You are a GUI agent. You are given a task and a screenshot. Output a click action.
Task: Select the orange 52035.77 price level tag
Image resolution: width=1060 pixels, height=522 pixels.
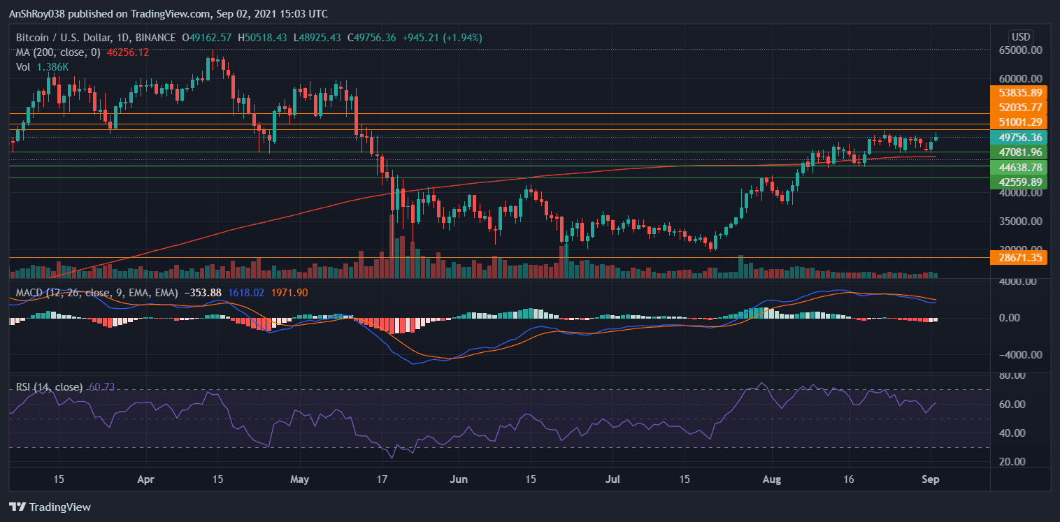(x=1018, y=108)
